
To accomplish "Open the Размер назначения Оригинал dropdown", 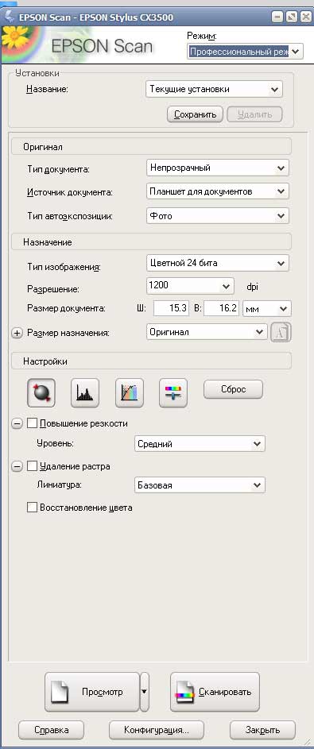I will point(207,332).
